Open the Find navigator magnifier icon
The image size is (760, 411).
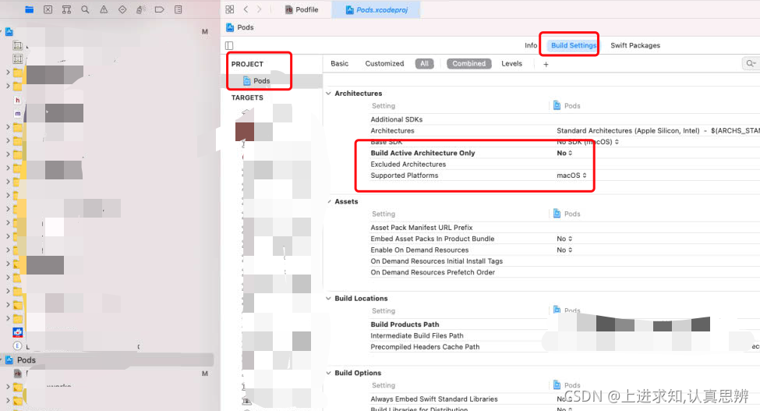(x=85, y=9)
